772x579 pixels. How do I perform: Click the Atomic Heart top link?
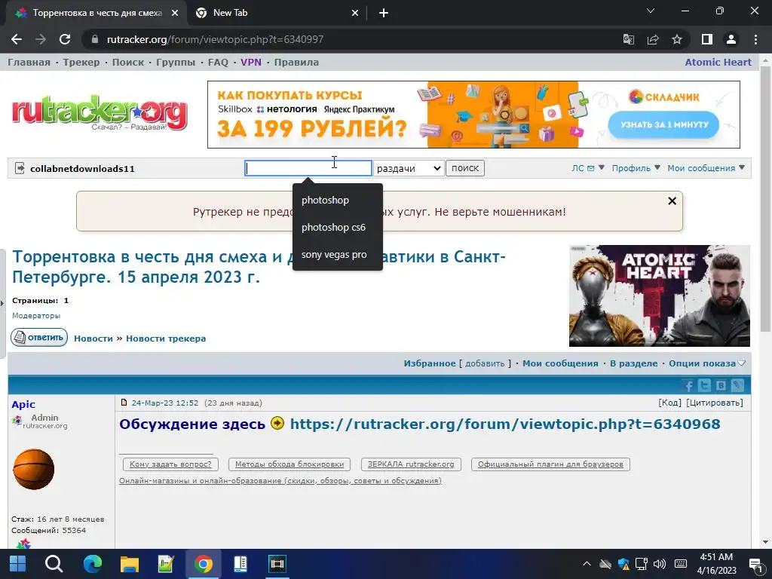(718, 62)
